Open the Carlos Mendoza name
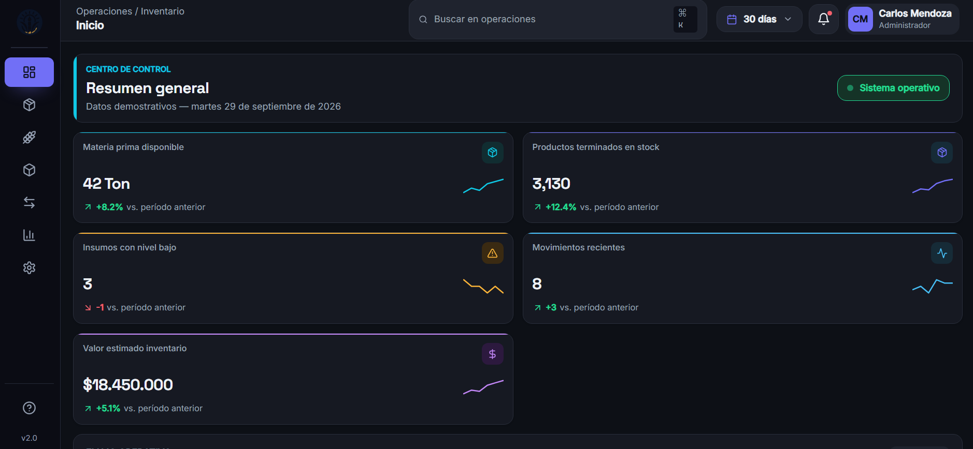 tap(915, 13)
